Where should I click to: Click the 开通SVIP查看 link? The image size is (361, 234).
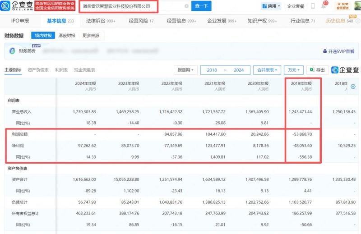pos(338,51)
